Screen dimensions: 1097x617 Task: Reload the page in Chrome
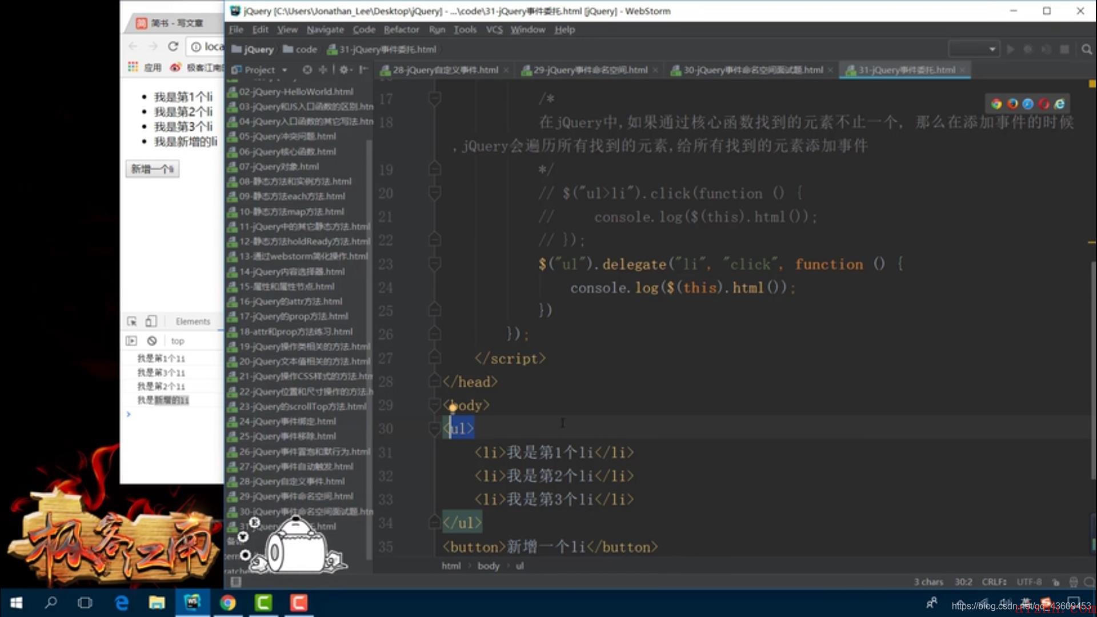point(173,46)
